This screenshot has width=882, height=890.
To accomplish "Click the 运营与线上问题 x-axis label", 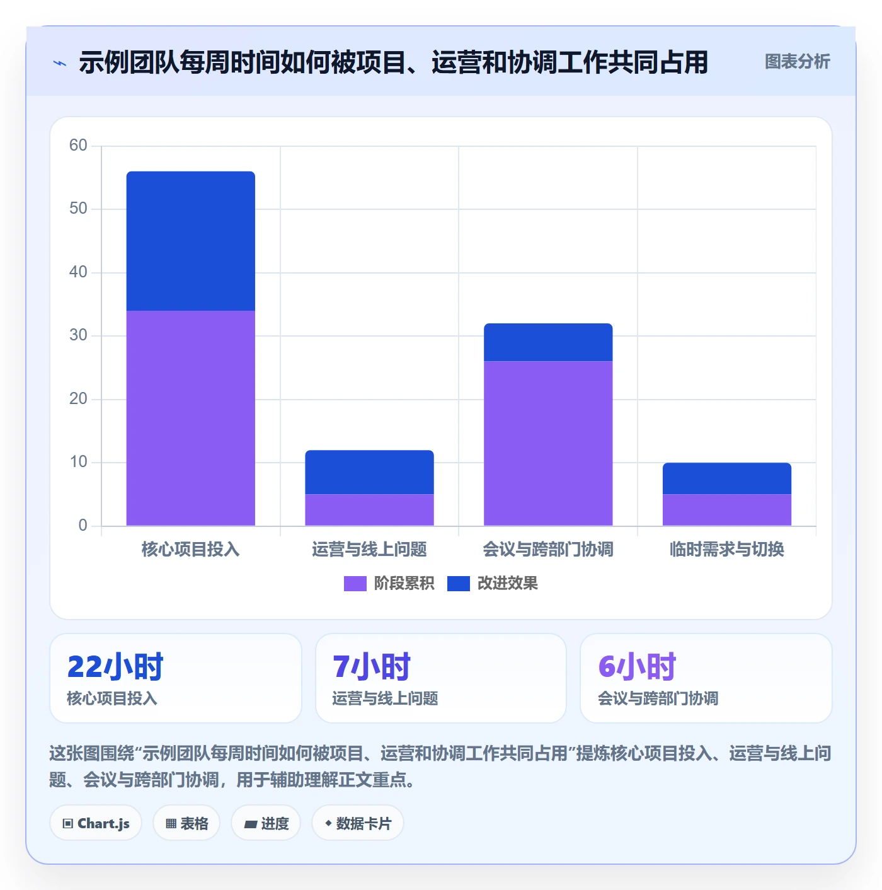I will pos(369,550).
